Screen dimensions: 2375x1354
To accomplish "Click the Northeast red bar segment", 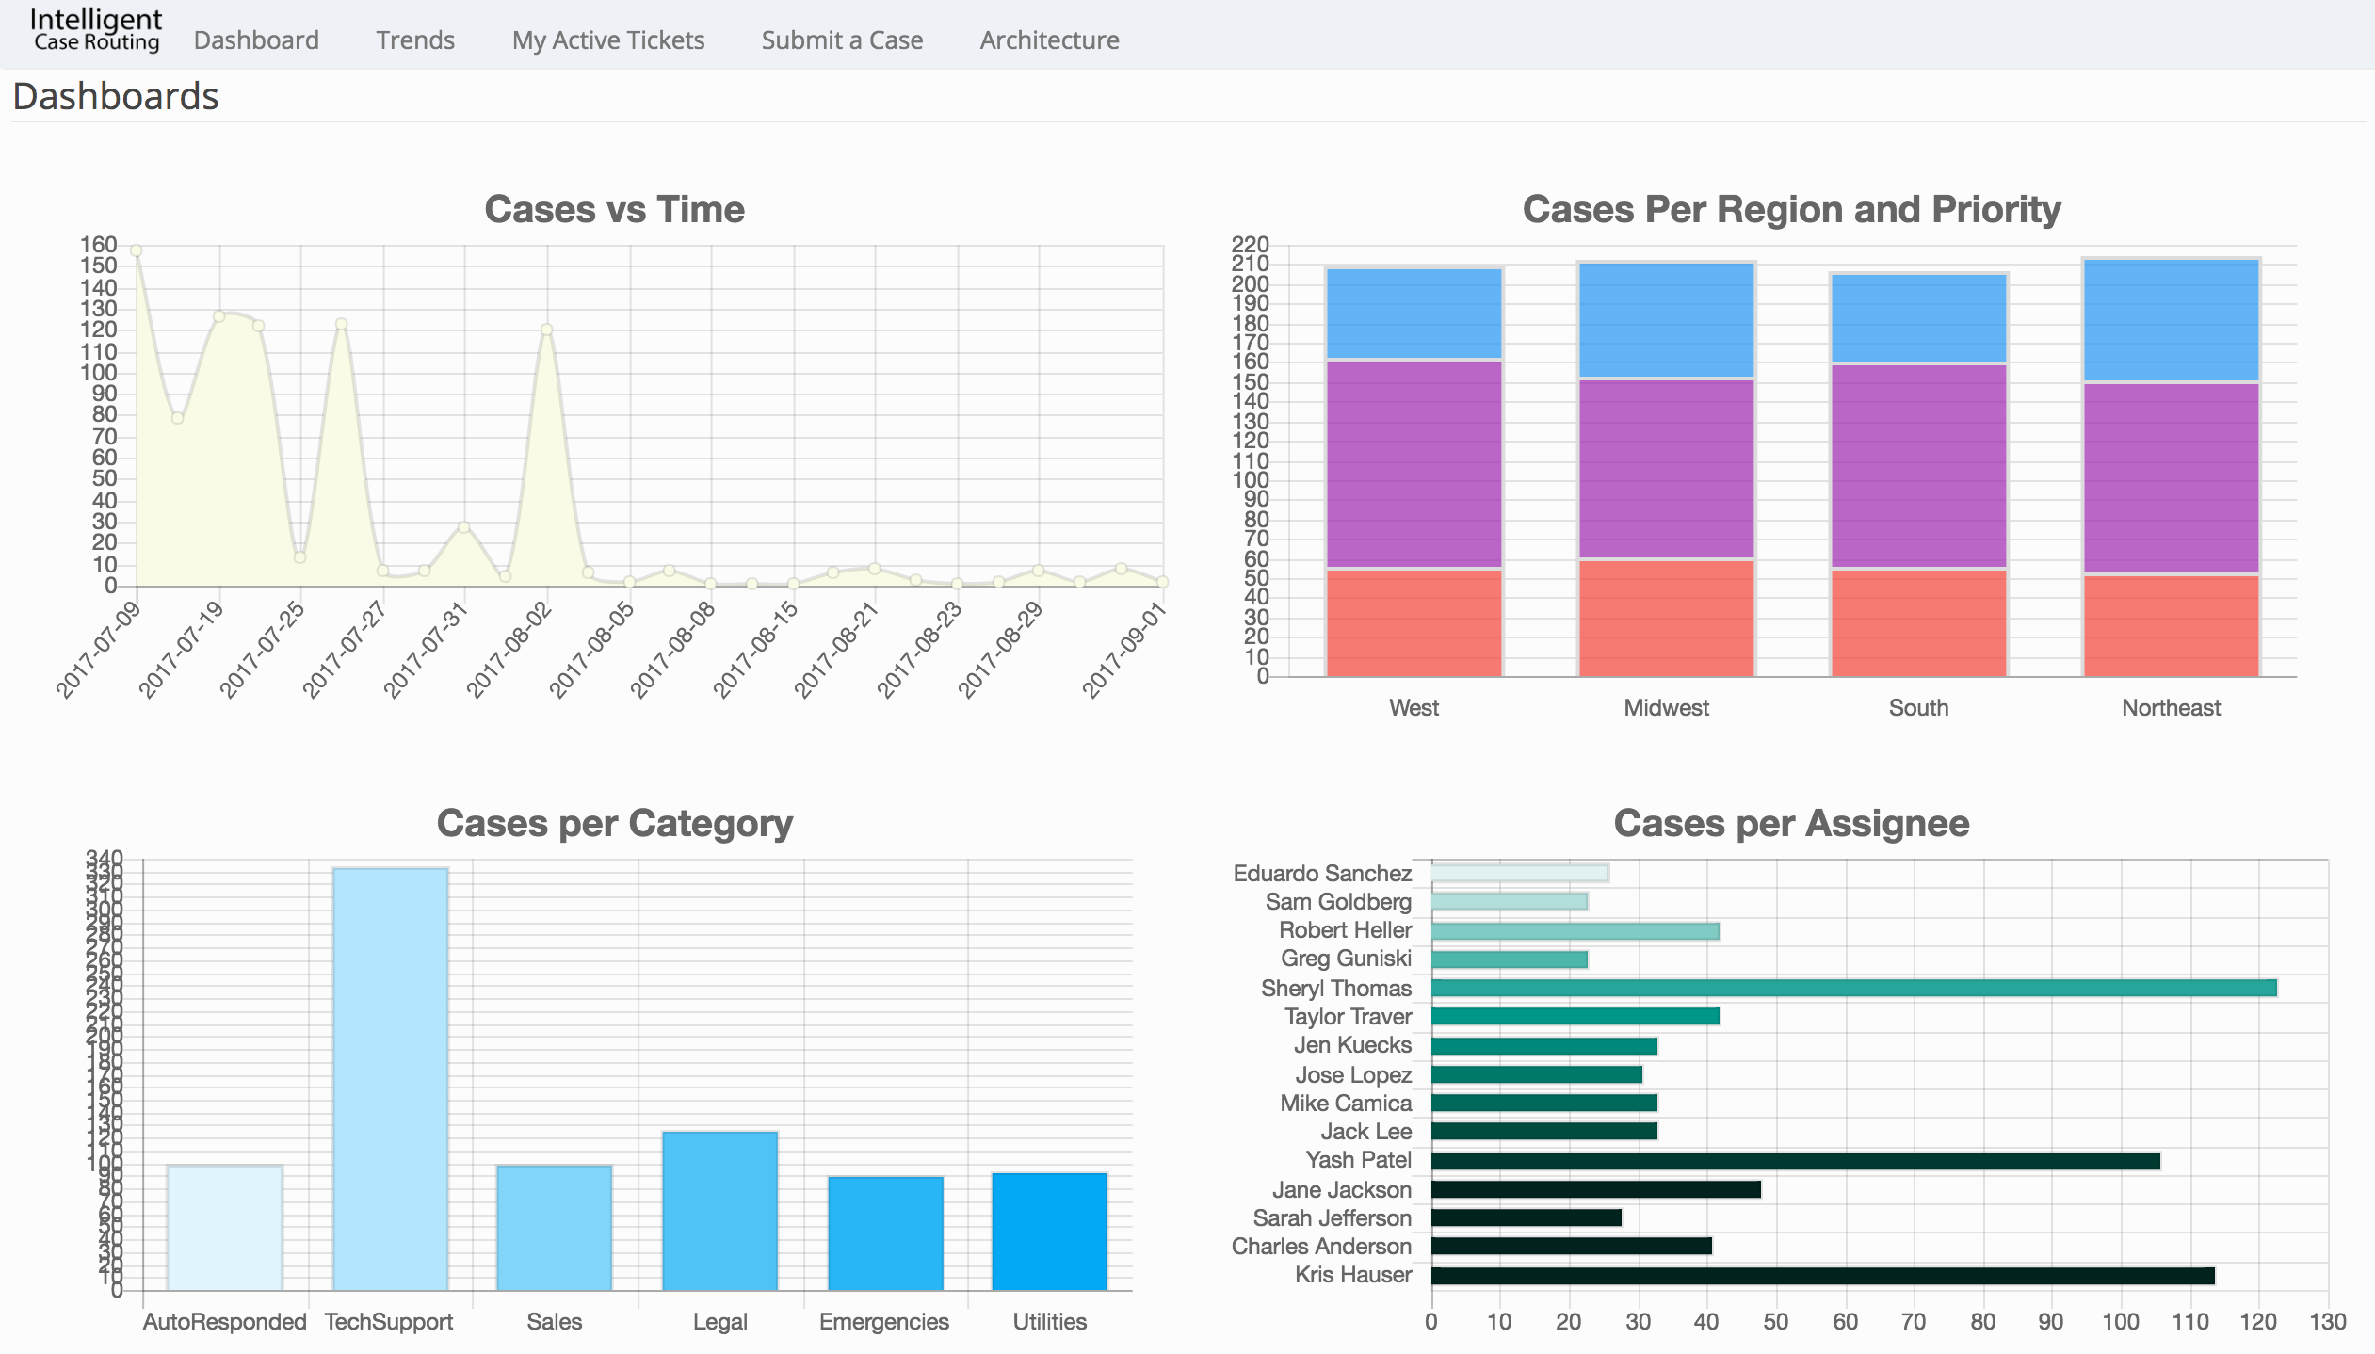I will coord(2172,625).
